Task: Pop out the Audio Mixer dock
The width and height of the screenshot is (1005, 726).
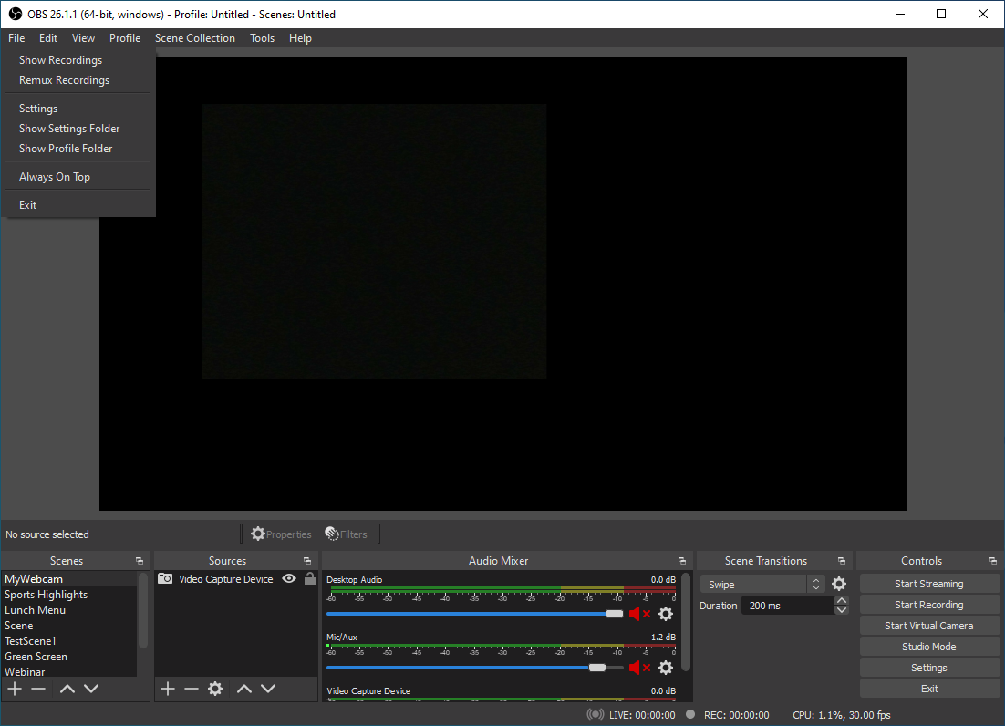Action: click(x=682, y=561)
